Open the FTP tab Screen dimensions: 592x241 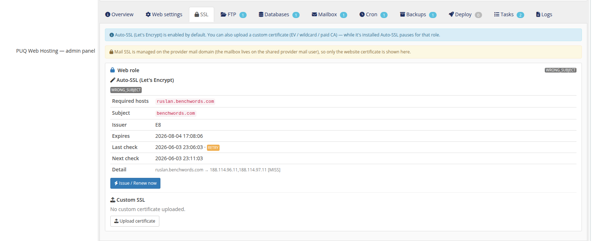tap(233, 14)
